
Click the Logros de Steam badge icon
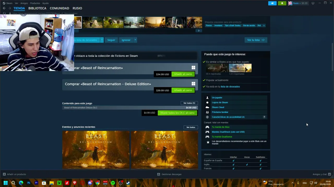click(207, 102)
